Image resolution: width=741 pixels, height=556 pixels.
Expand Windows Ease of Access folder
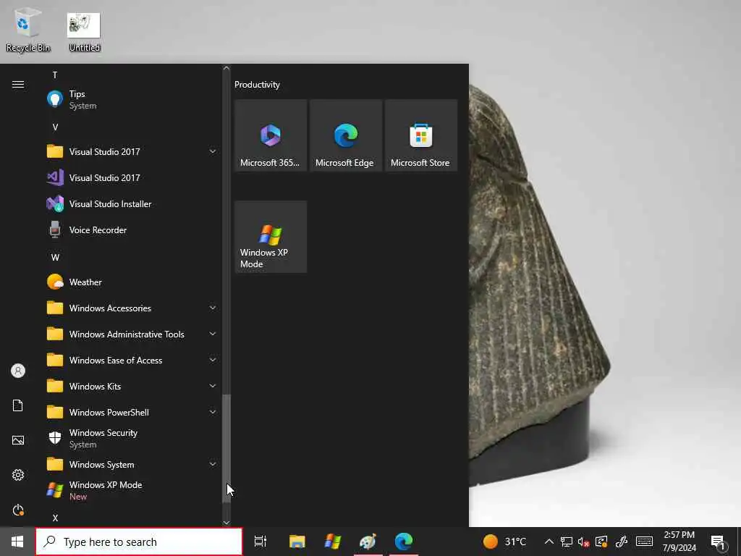132,361
